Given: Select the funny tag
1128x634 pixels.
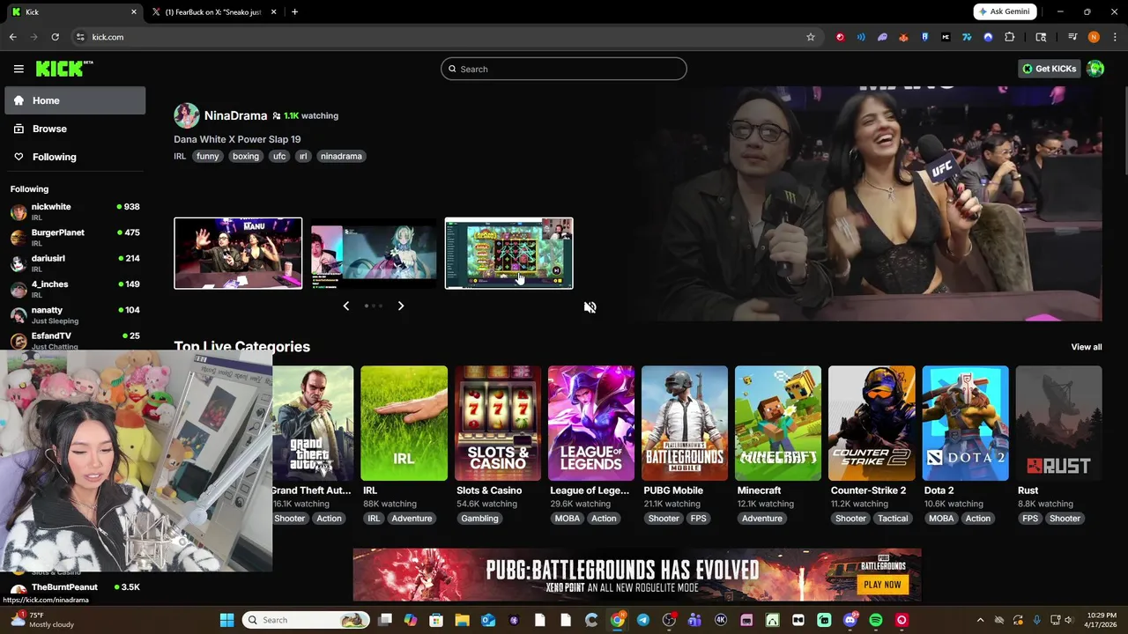Looking at the screenshot, I should [207, 156].
